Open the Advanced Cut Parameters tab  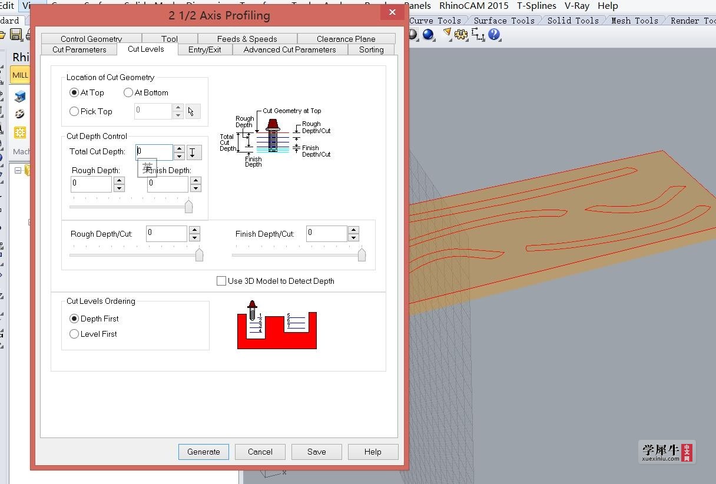pos(290,49)
